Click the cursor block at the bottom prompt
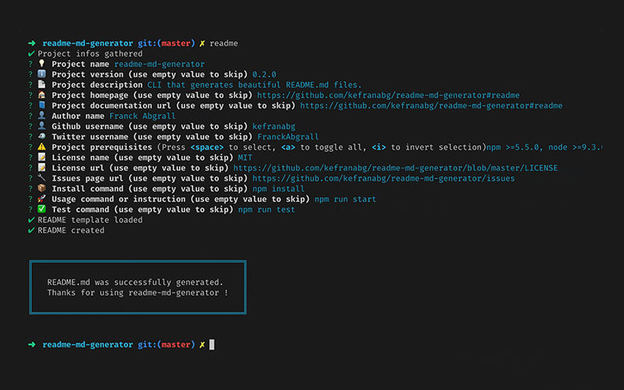The image size is (624, 390). pyautogui.click(x=212, y=345)
